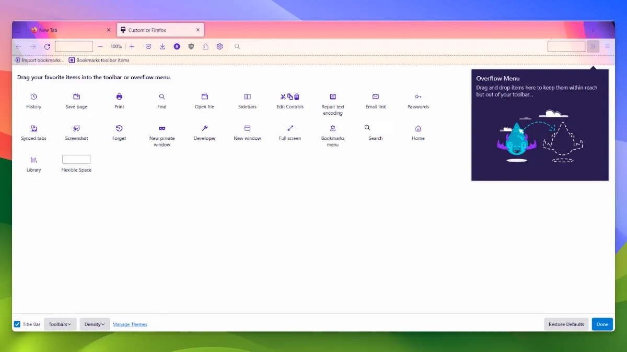Open the Manage Themes link
Image resolution: width=627 pixels, height=352 pixels.
pos(130,324)
